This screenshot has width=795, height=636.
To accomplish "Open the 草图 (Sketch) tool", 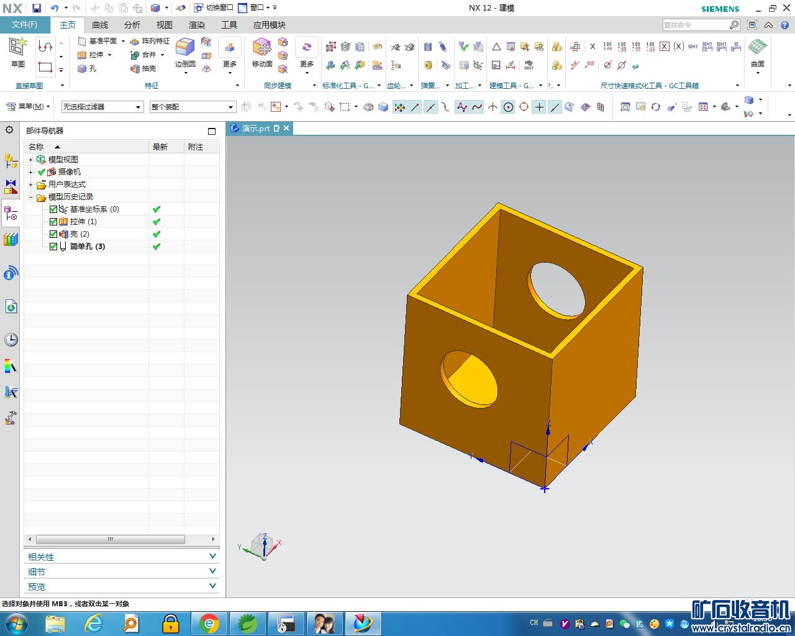I will [18, 53].
